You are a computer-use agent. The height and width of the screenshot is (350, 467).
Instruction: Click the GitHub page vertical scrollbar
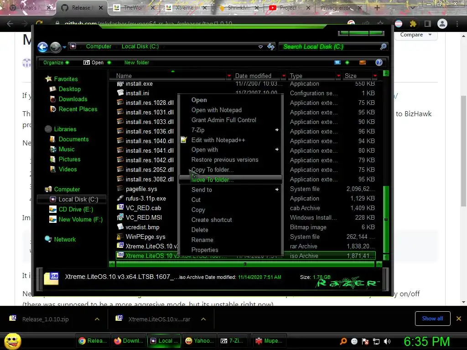[463, 151]
